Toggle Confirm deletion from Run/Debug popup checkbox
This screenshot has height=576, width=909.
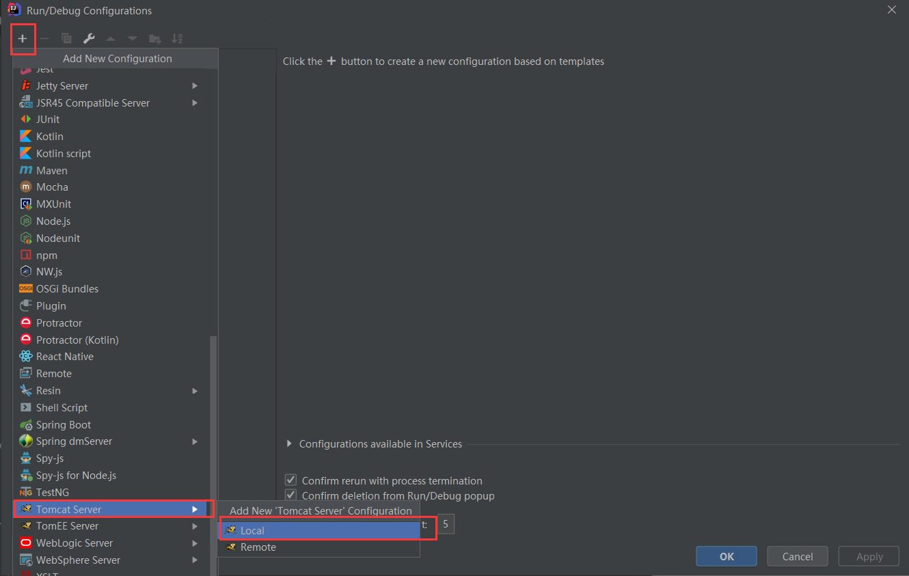290,495
